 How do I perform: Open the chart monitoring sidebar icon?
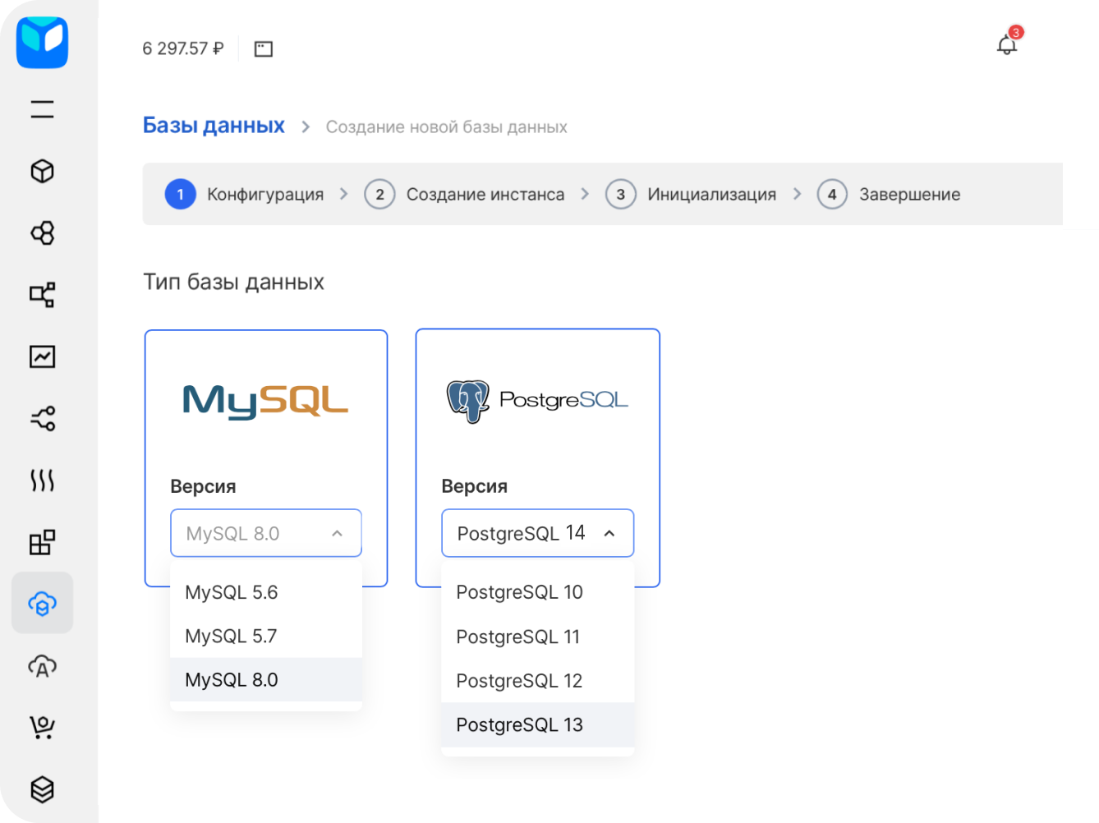pos(42,356)
